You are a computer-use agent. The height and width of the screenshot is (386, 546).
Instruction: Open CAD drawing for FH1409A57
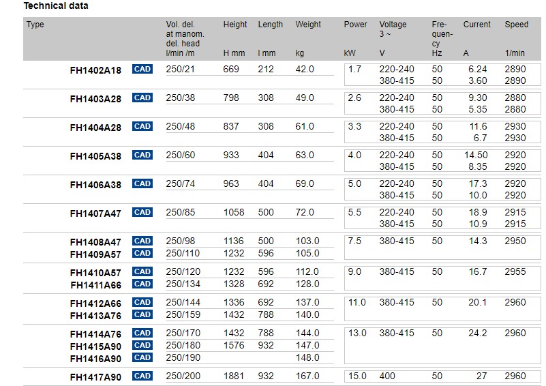(142, 253)
